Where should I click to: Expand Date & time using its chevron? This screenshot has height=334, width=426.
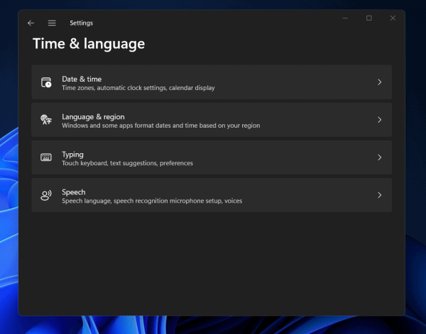tap(380, 82)
